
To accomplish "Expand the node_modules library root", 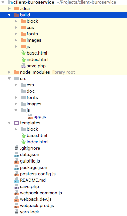I will [9, 72].
